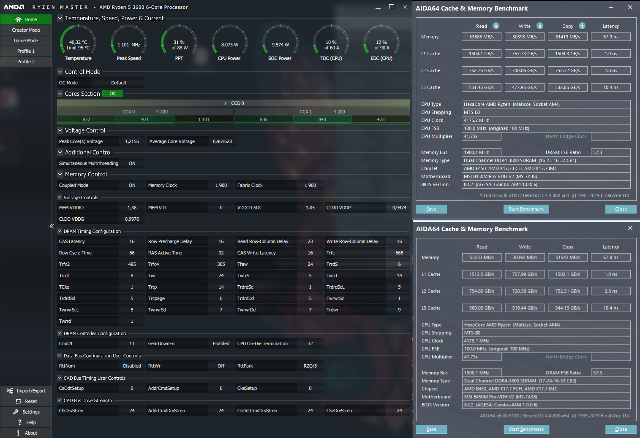This screenshot has width=640, height=438.
Task: Click the About info icon in sidebar
Action: pos(18,433)
